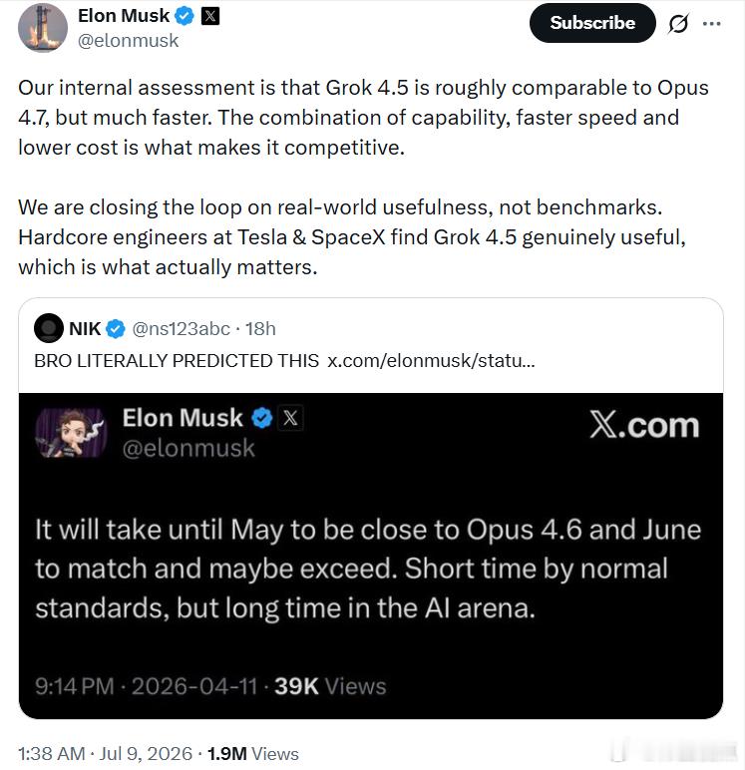
Task: Open the quoted screenshot image about Opus 4.6
Action: [371, 556]
